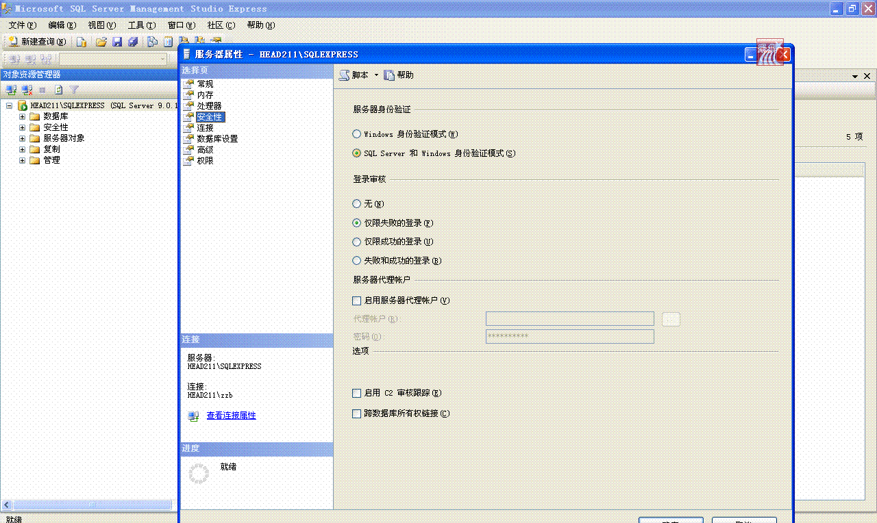Click the Connect icon in Object Explorer
The height and width of the screenshot is (523, 877).
11,90
